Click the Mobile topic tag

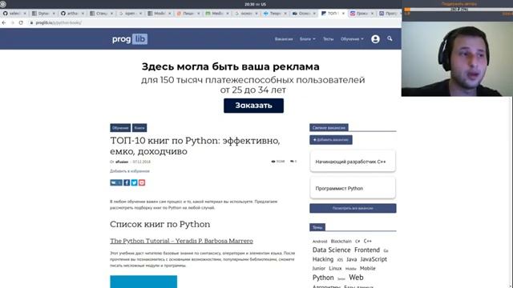tap(368, 269)
